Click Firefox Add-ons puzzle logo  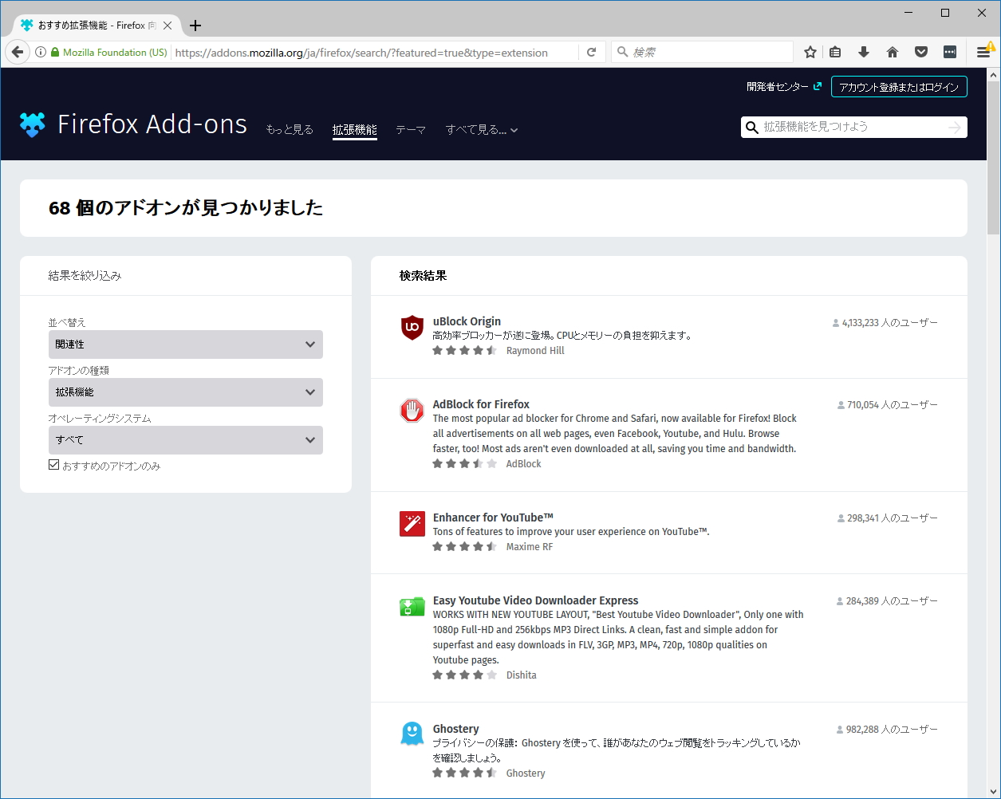click(33, 124)
